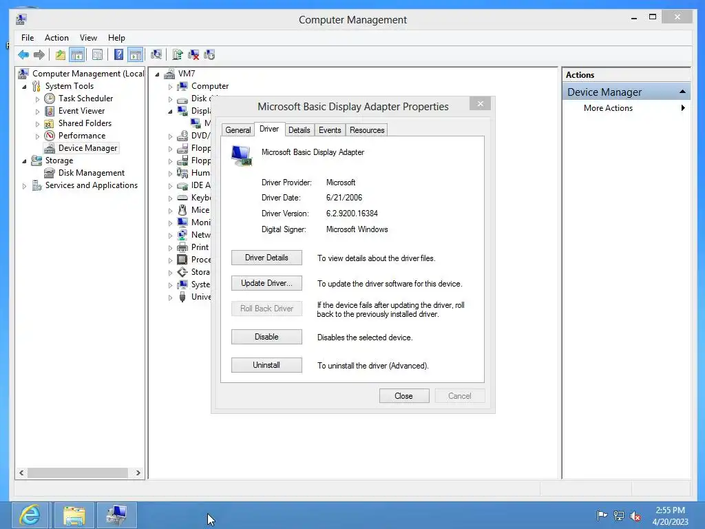Select Performance in the console tree
Viewport: 705px width, 529px height.
(82, 136)
